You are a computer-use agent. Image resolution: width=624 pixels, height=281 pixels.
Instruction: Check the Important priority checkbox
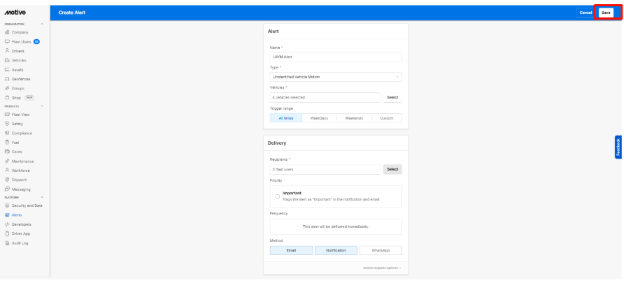pyautogui.click(x=277, y=196)
